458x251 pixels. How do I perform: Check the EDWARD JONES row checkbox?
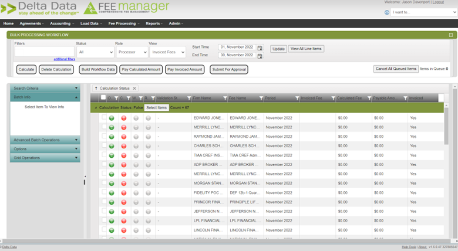tap(104, 117)
